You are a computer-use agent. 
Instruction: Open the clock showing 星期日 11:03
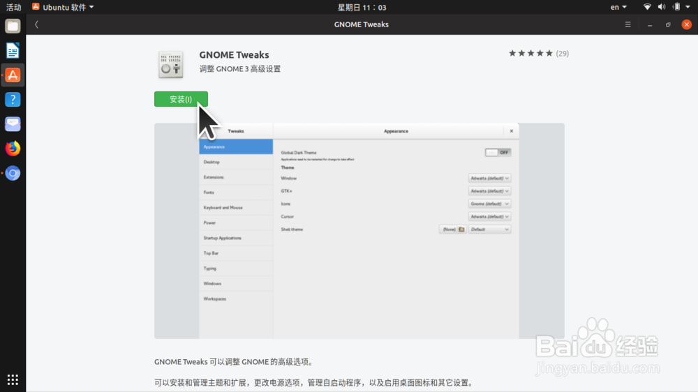(362, 7)
